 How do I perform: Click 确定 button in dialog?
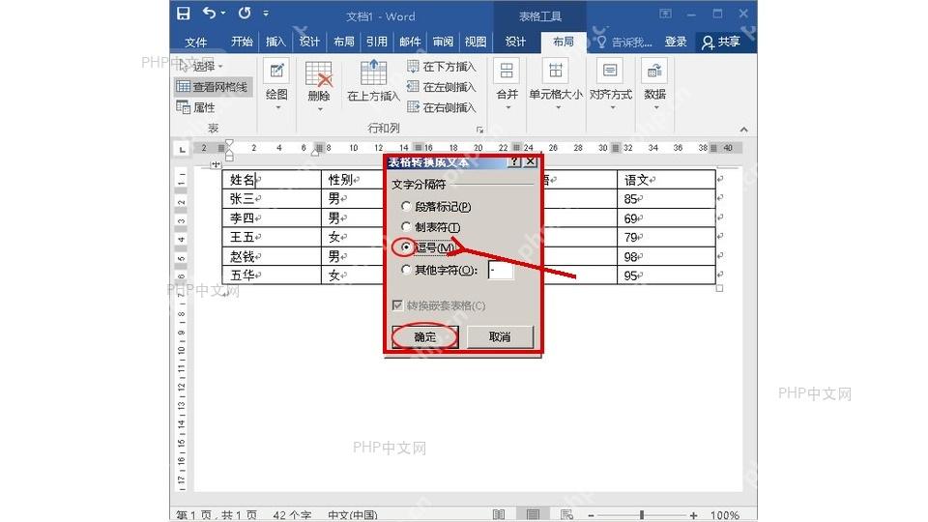[425, 336]
